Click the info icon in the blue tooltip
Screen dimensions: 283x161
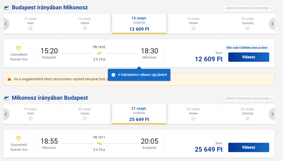click(x=113, y=75)
